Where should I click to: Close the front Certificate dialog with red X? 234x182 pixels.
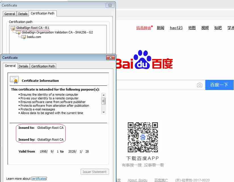tap(110, 57)
